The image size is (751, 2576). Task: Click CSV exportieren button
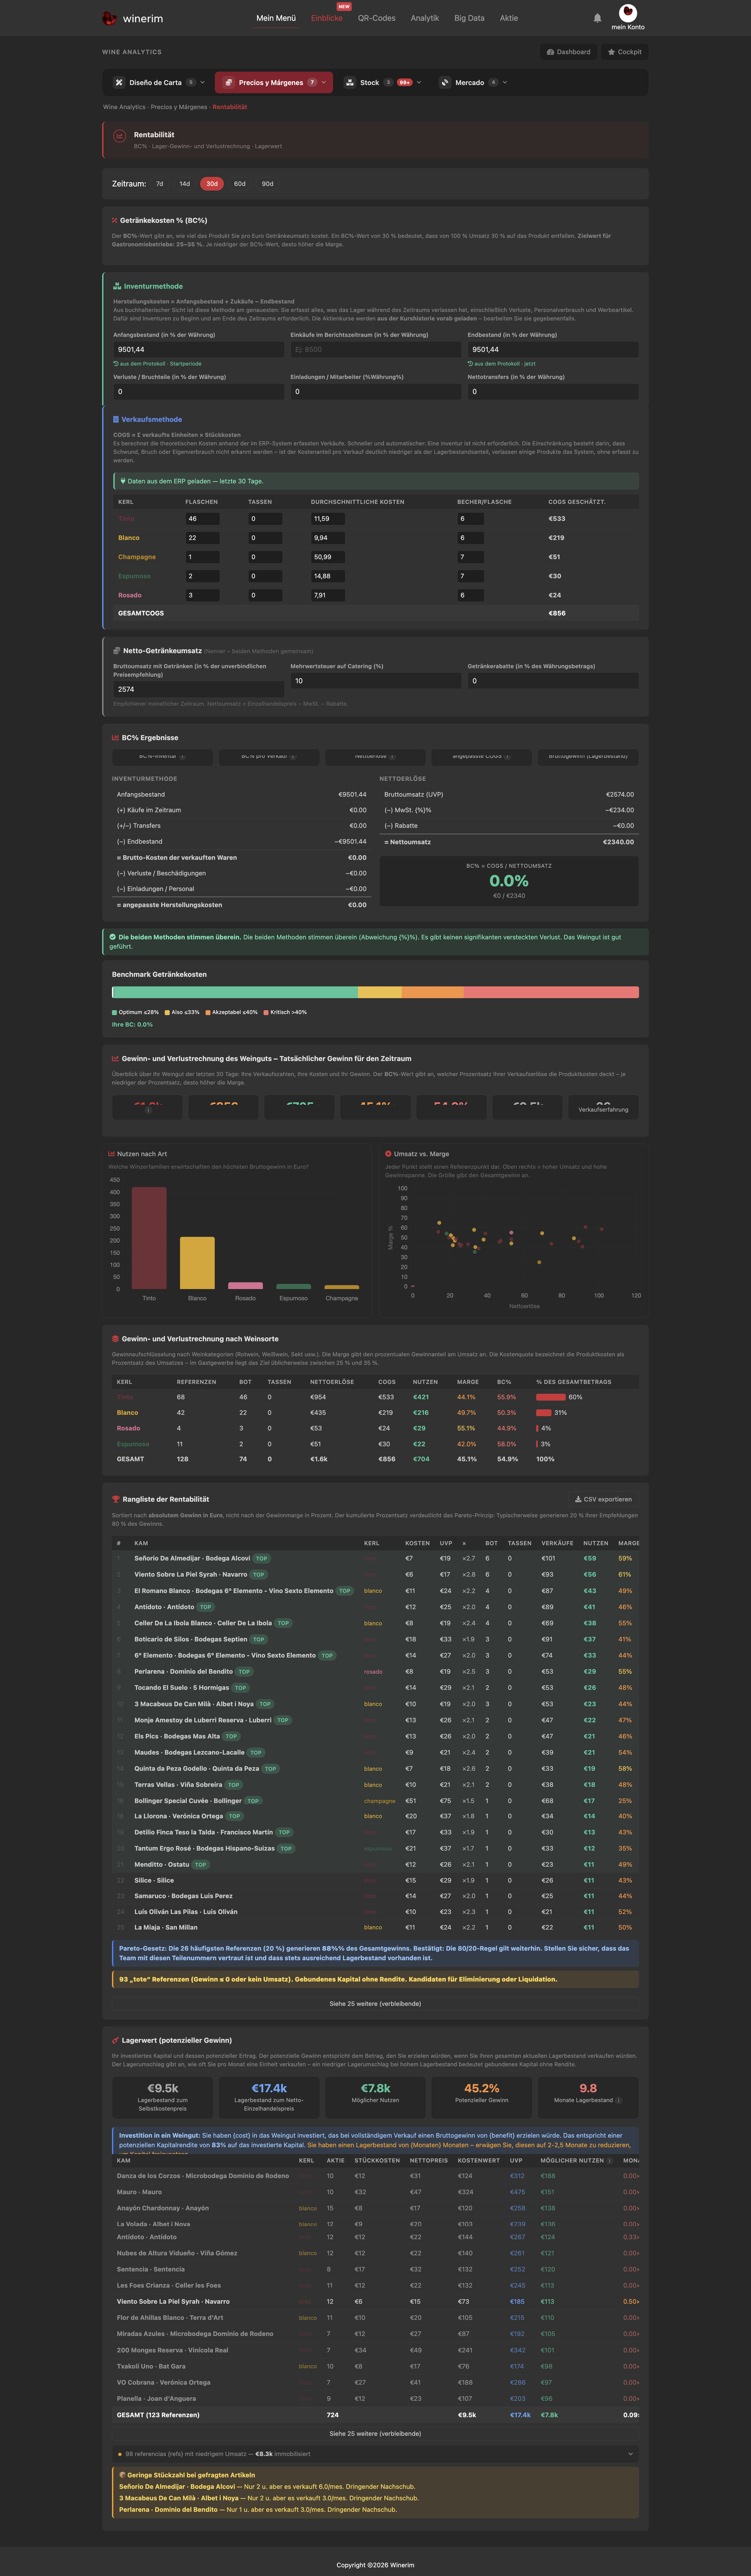(603, 1499)
